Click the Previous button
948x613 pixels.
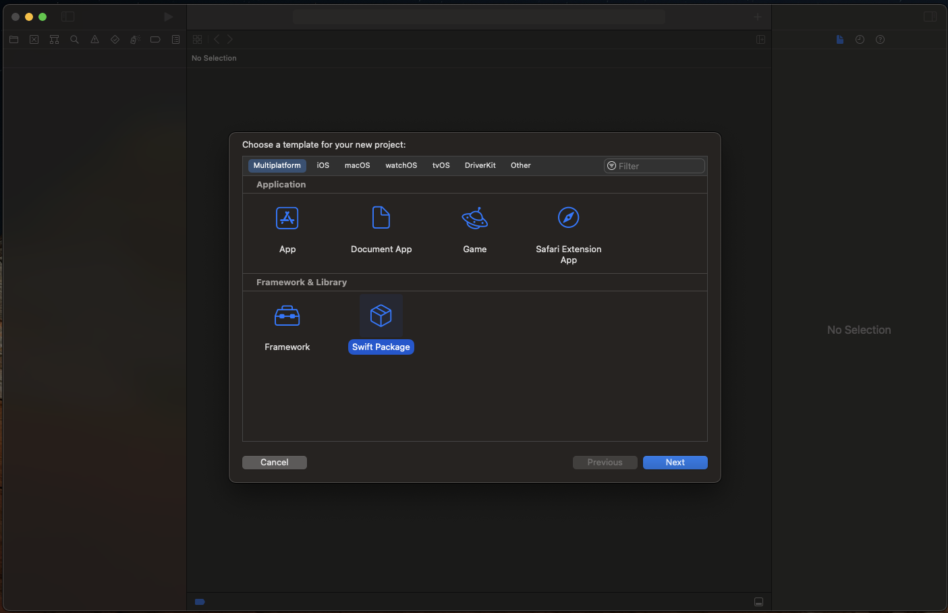tap(605, 463)
